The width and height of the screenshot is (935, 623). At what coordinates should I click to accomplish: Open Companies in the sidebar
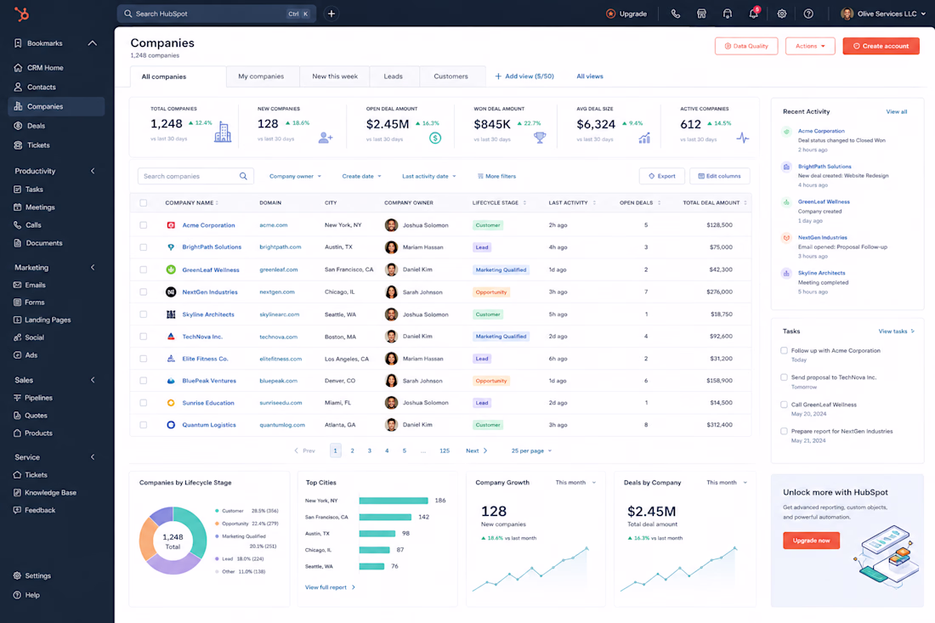(x=57, y=107)
